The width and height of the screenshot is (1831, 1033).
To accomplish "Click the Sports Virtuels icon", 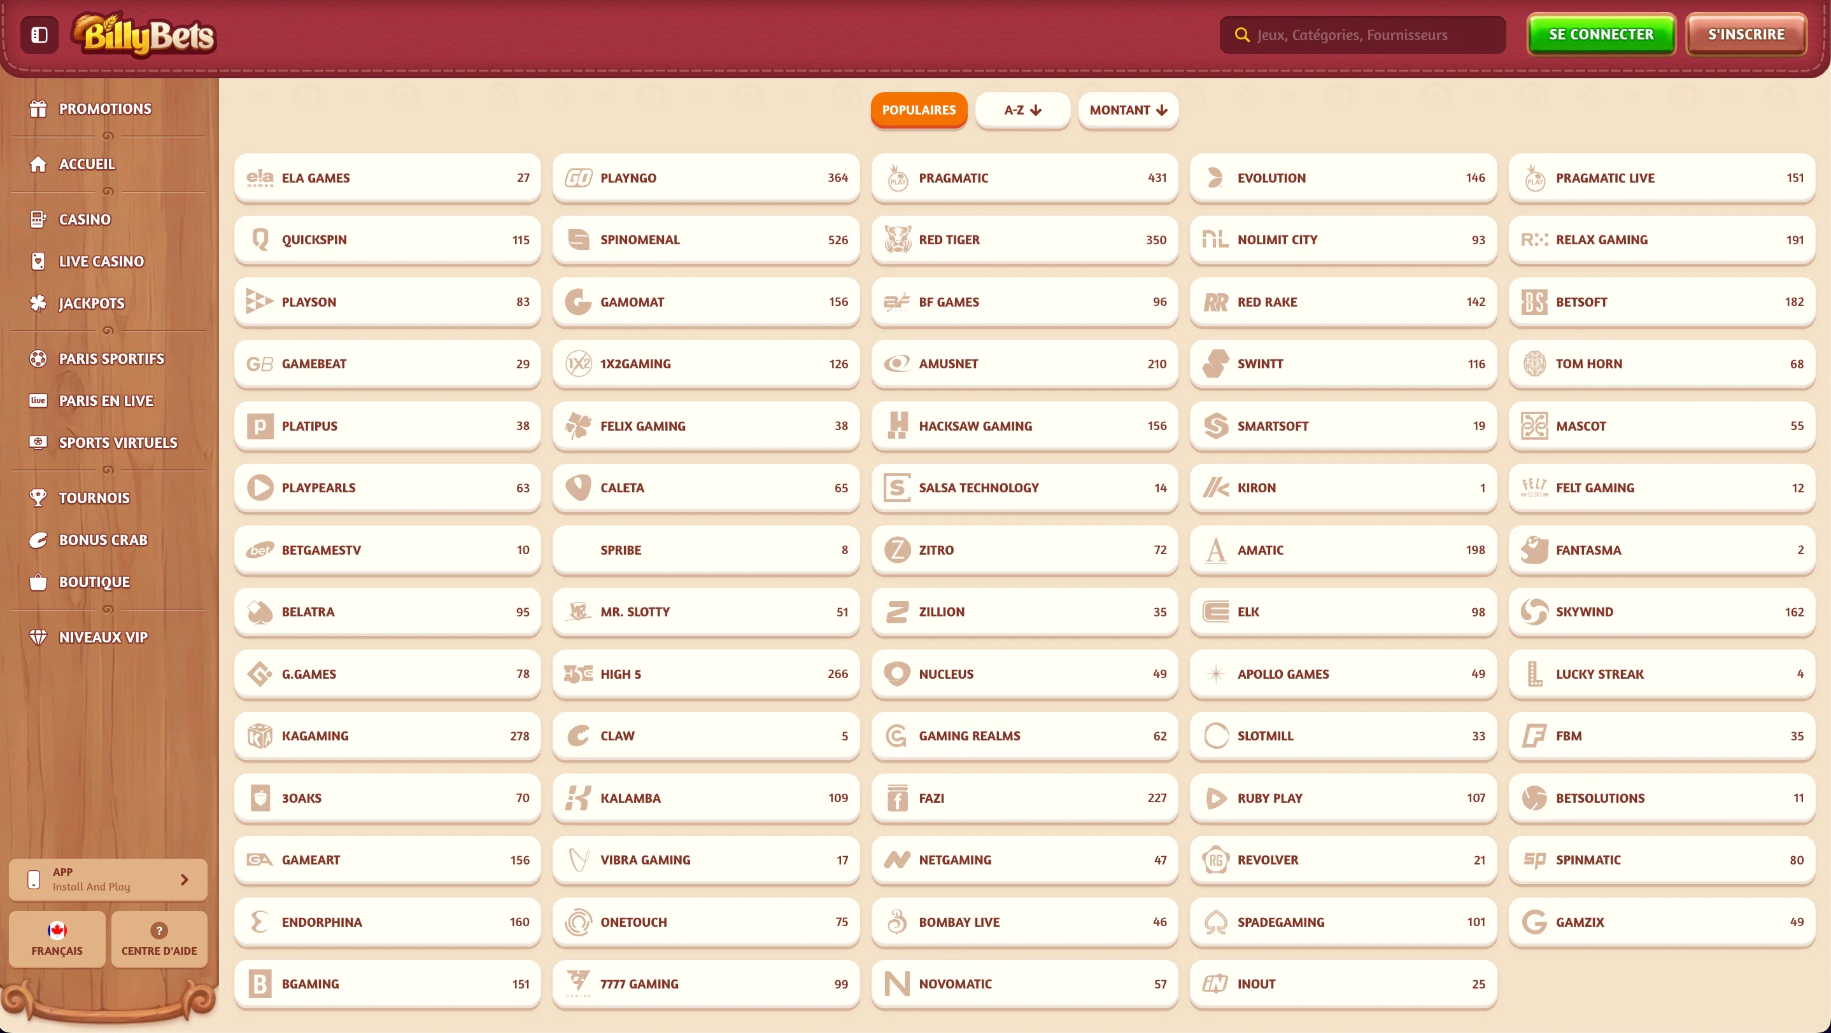I will tap(38, 442).
